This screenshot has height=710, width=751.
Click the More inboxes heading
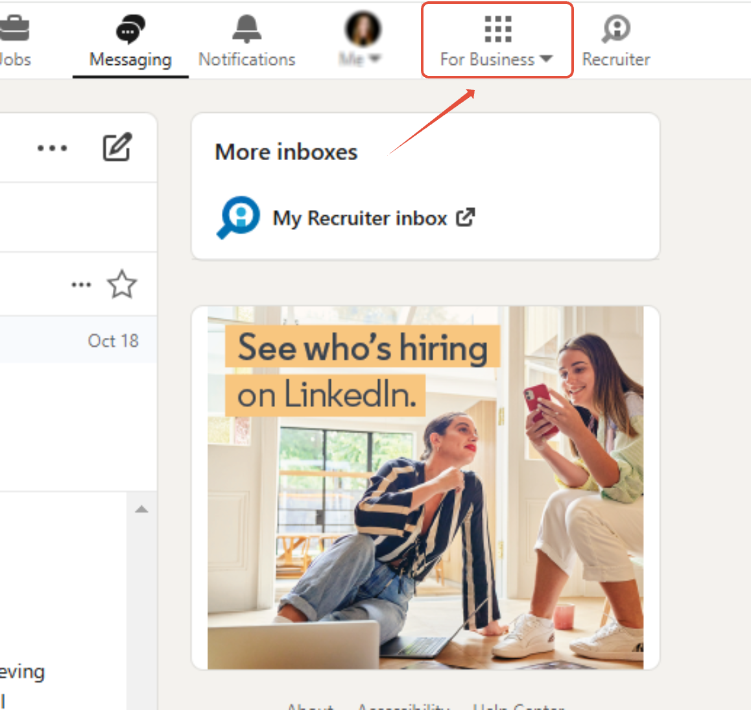pyautogui.click(x=286, y=152)
